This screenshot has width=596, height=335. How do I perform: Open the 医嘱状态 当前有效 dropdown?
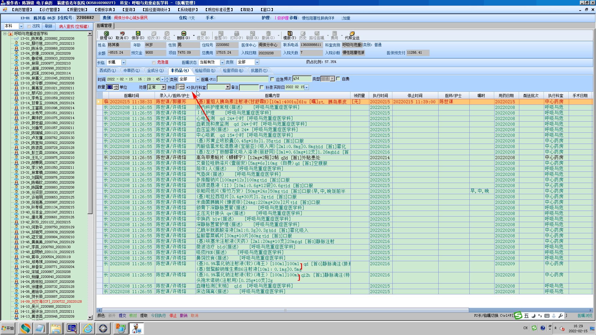coord(222,62)
